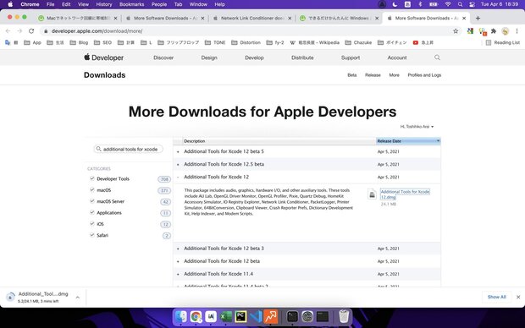Open the site search magnifier icon
Viewport: 525px width, 328px height.
click(437, 57)
